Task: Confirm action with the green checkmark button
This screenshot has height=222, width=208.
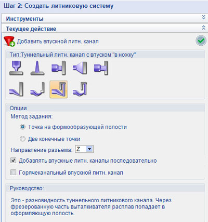Action: coord(201,41)
